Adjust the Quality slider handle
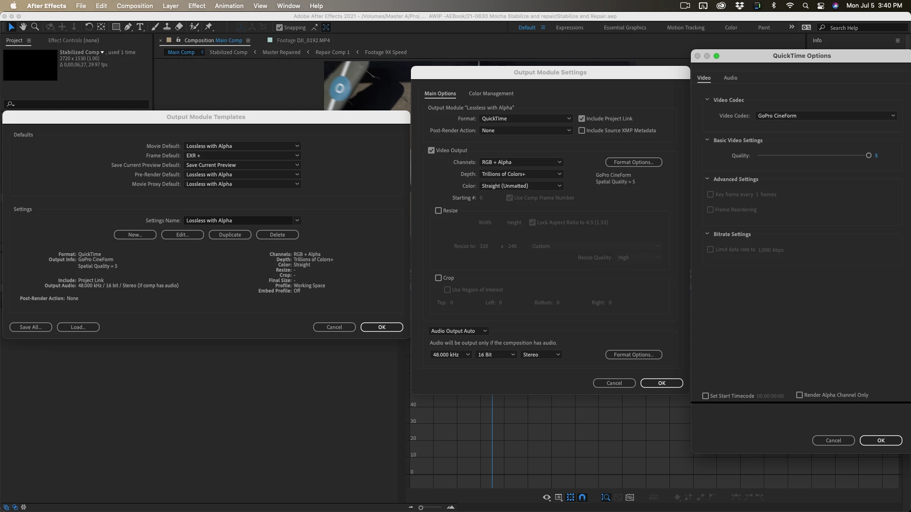The image size is (911, 512). [x=869, y=155]
